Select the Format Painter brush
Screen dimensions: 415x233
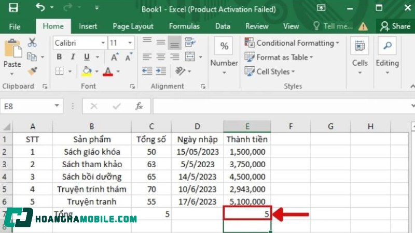32,70
